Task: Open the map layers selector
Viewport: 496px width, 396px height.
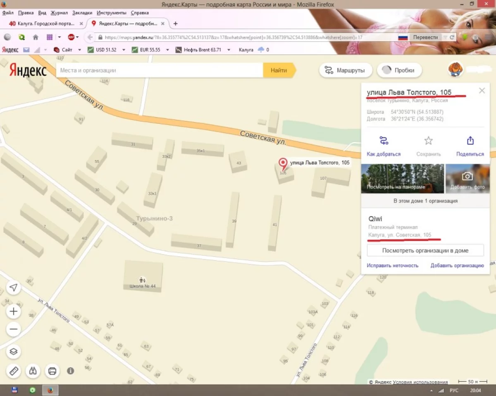Action: tap(14, 351)
